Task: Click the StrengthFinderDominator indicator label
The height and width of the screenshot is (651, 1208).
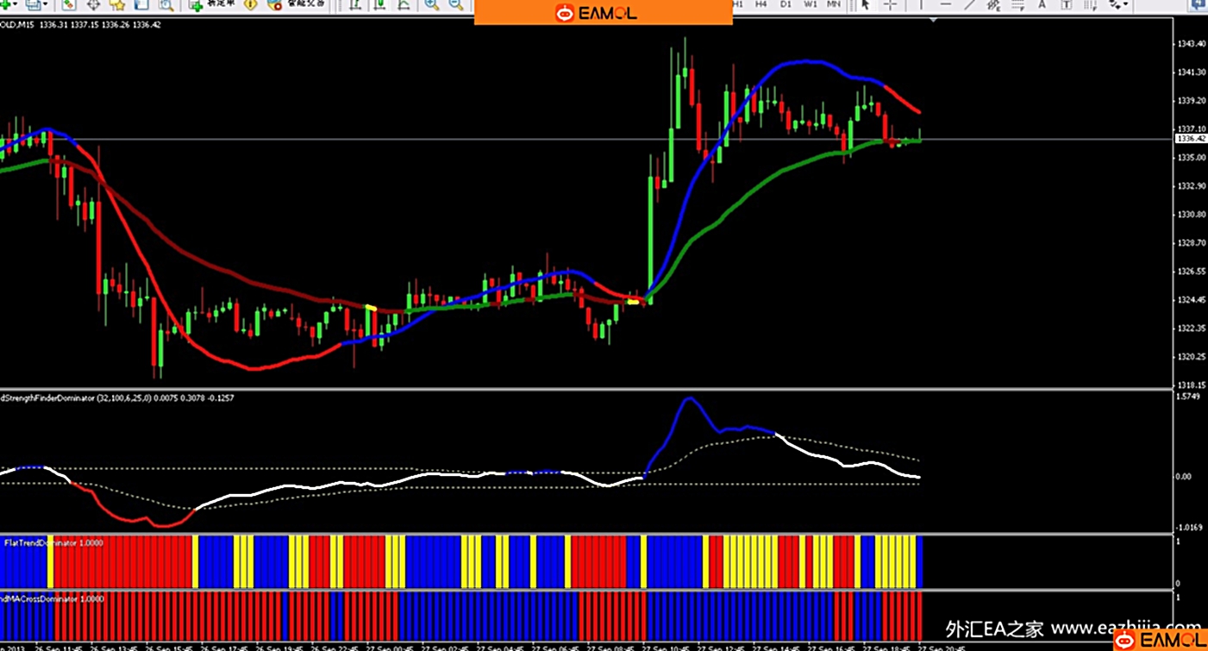Action: pos(116,398)
